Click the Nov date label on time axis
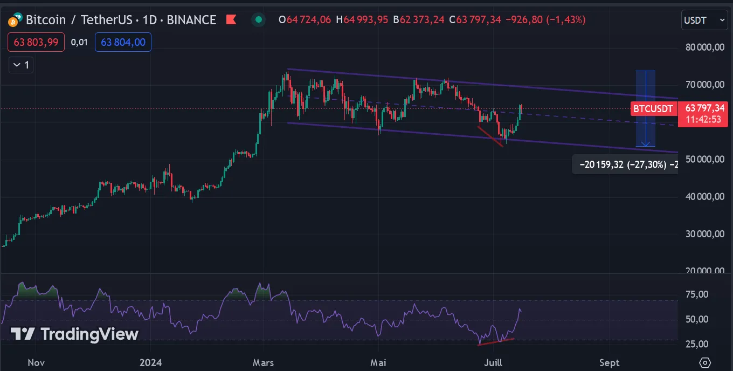The image size is (733, 371). 36,362
